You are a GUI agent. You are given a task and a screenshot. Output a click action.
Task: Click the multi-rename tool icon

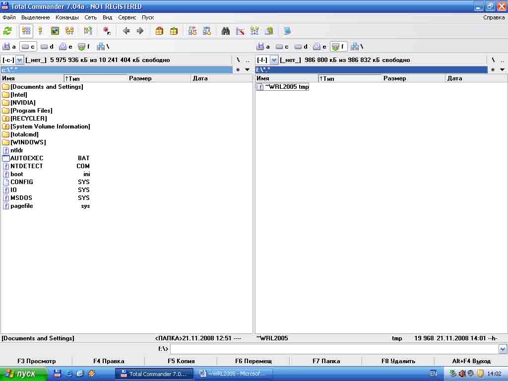[240, 31]
